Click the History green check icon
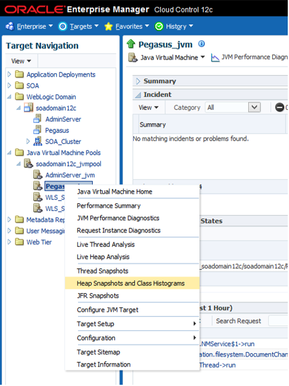This screenshot has width=289, height=386. tap(159, 26)
